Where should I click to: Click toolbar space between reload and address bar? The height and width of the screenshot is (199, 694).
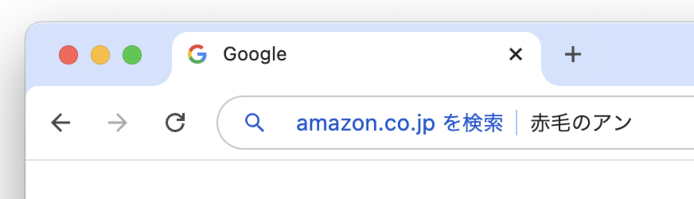(202, 123)
